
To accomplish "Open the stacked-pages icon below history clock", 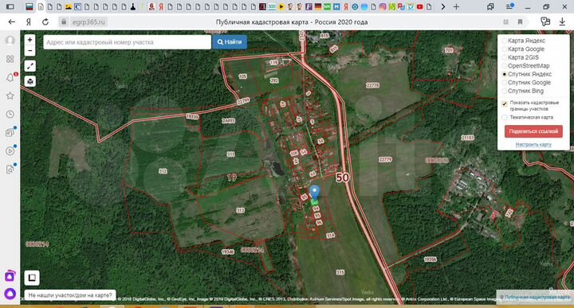I will [10, 133].
